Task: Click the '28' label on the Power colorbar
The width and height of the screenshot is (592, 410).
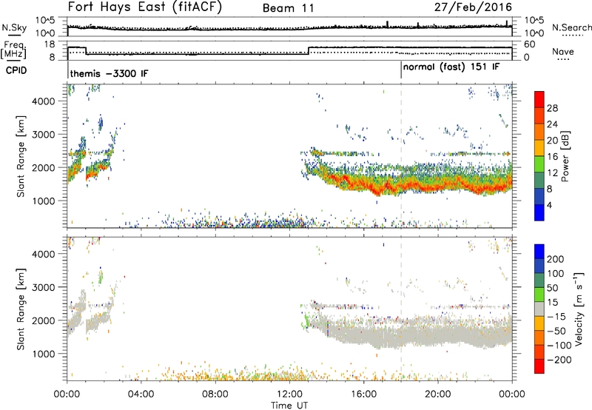Action: pos(552,108)
